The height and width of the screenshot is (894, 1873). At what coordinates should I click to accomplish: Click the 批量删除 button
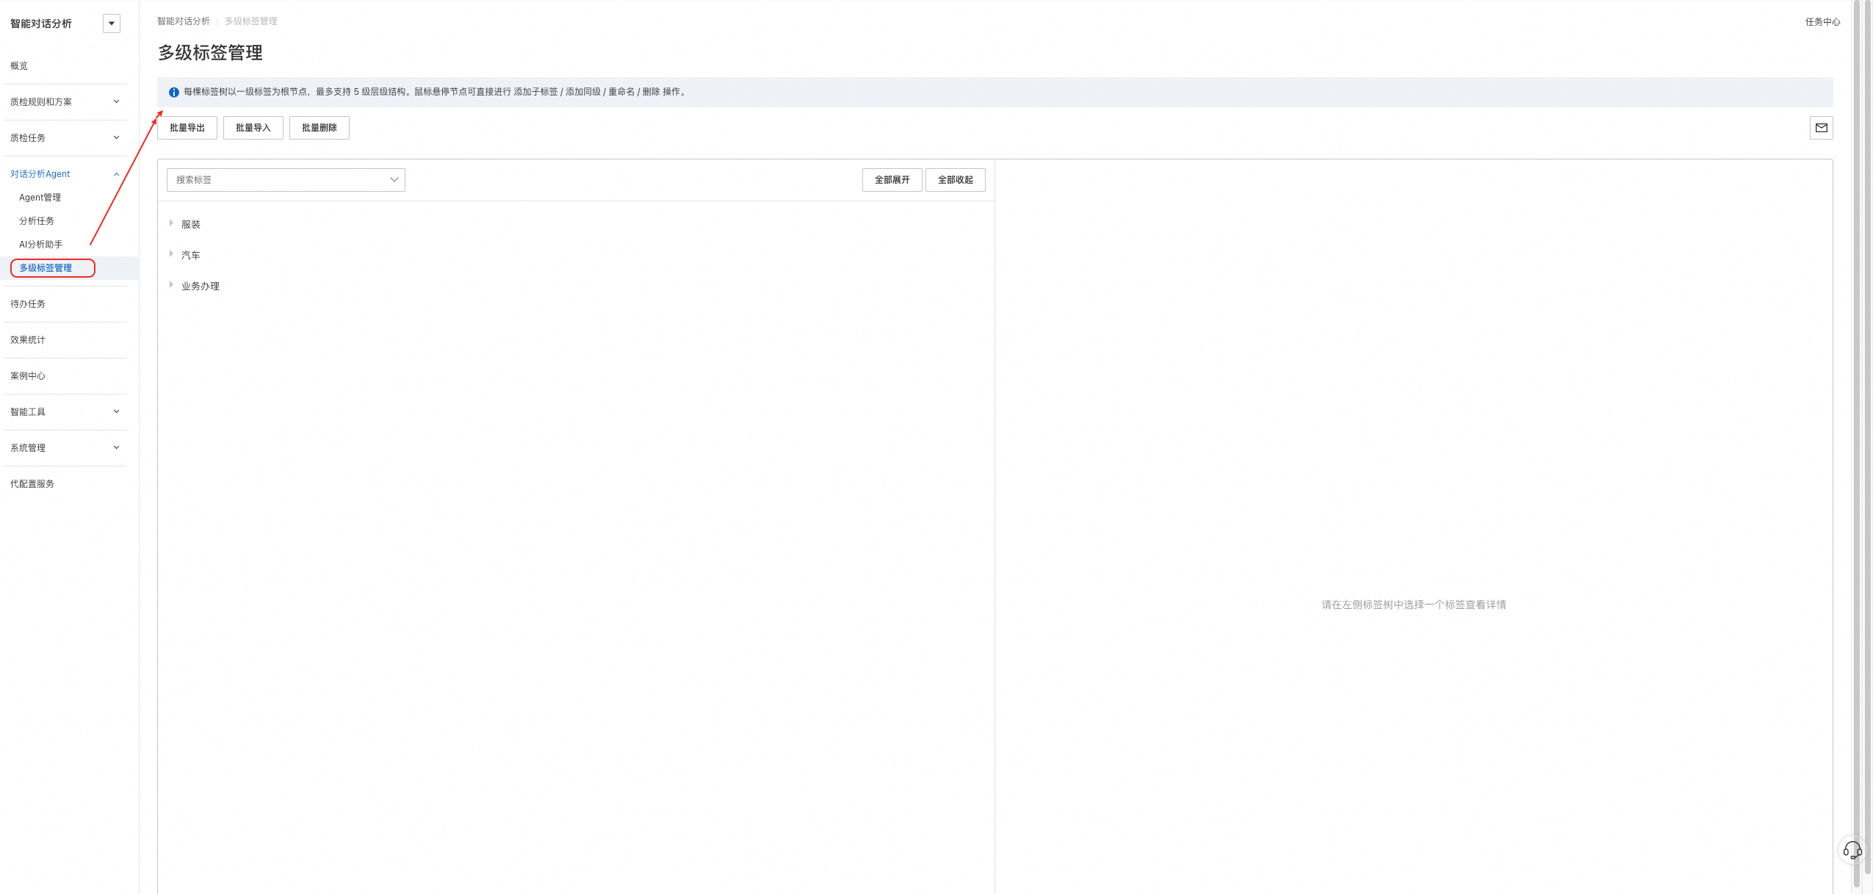(x=320, y=128)
